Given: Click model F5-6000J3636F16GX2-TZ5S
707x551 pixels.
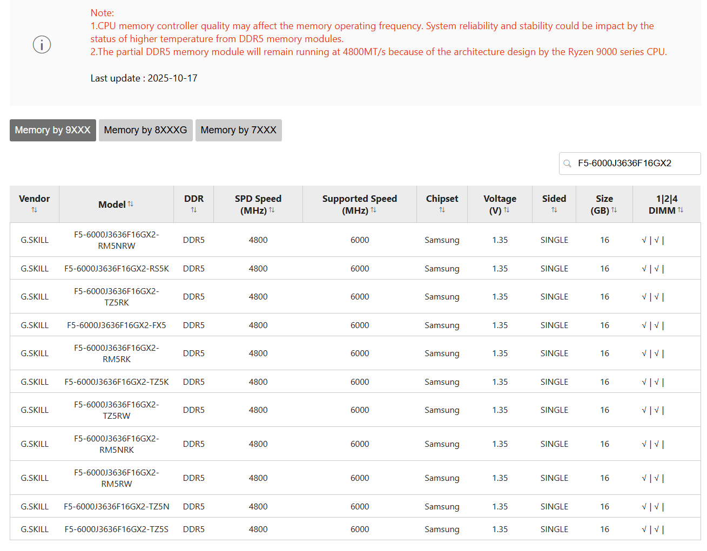Looking at the screenshot, I should pos(117,529).
